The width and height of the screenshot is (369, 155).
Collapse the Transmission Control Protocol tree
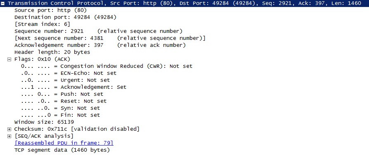click(x=3, y=3)
